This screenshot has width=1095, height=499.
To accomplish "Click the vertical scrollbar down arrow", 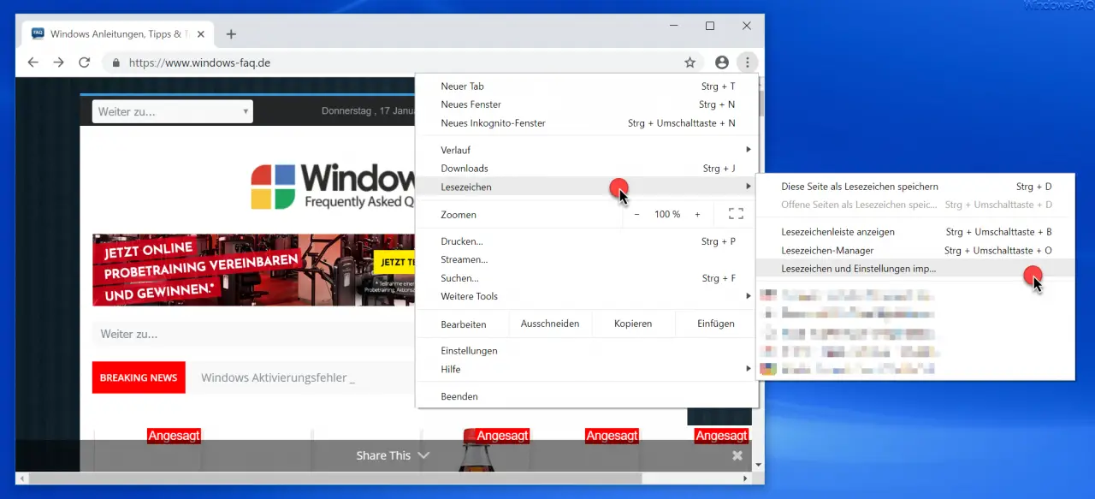I will click(759, 465).
